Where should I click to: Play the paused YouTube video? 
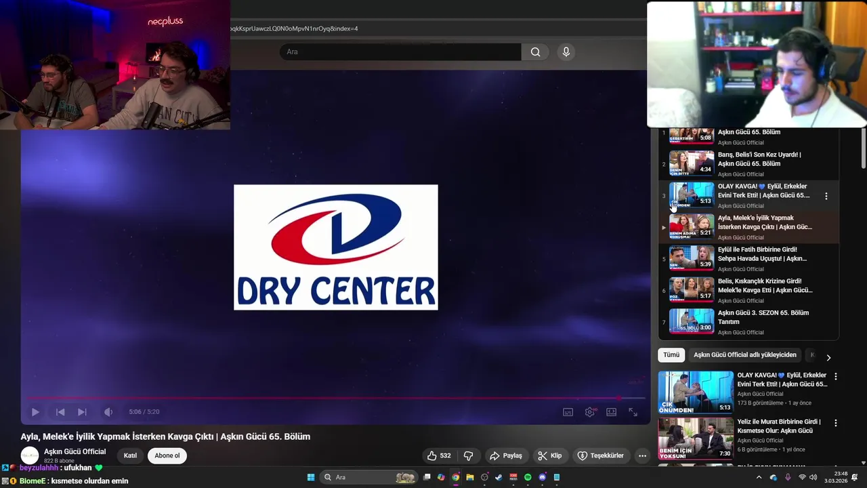tap(35, 412)
